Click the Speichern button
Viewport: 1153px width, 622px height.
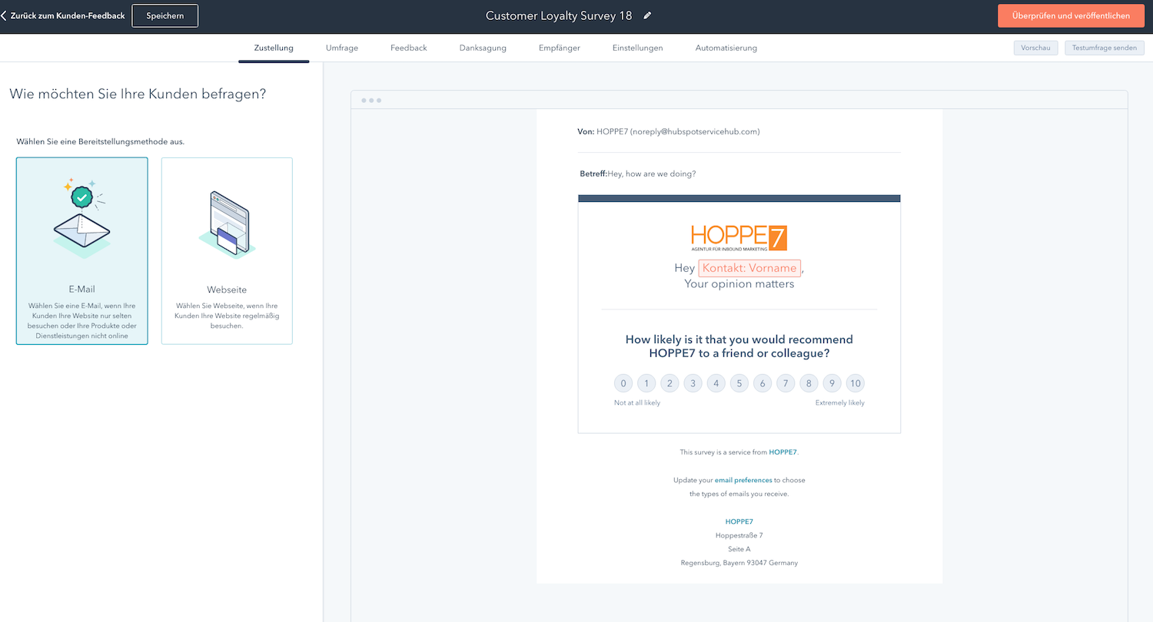coord(165,15)
